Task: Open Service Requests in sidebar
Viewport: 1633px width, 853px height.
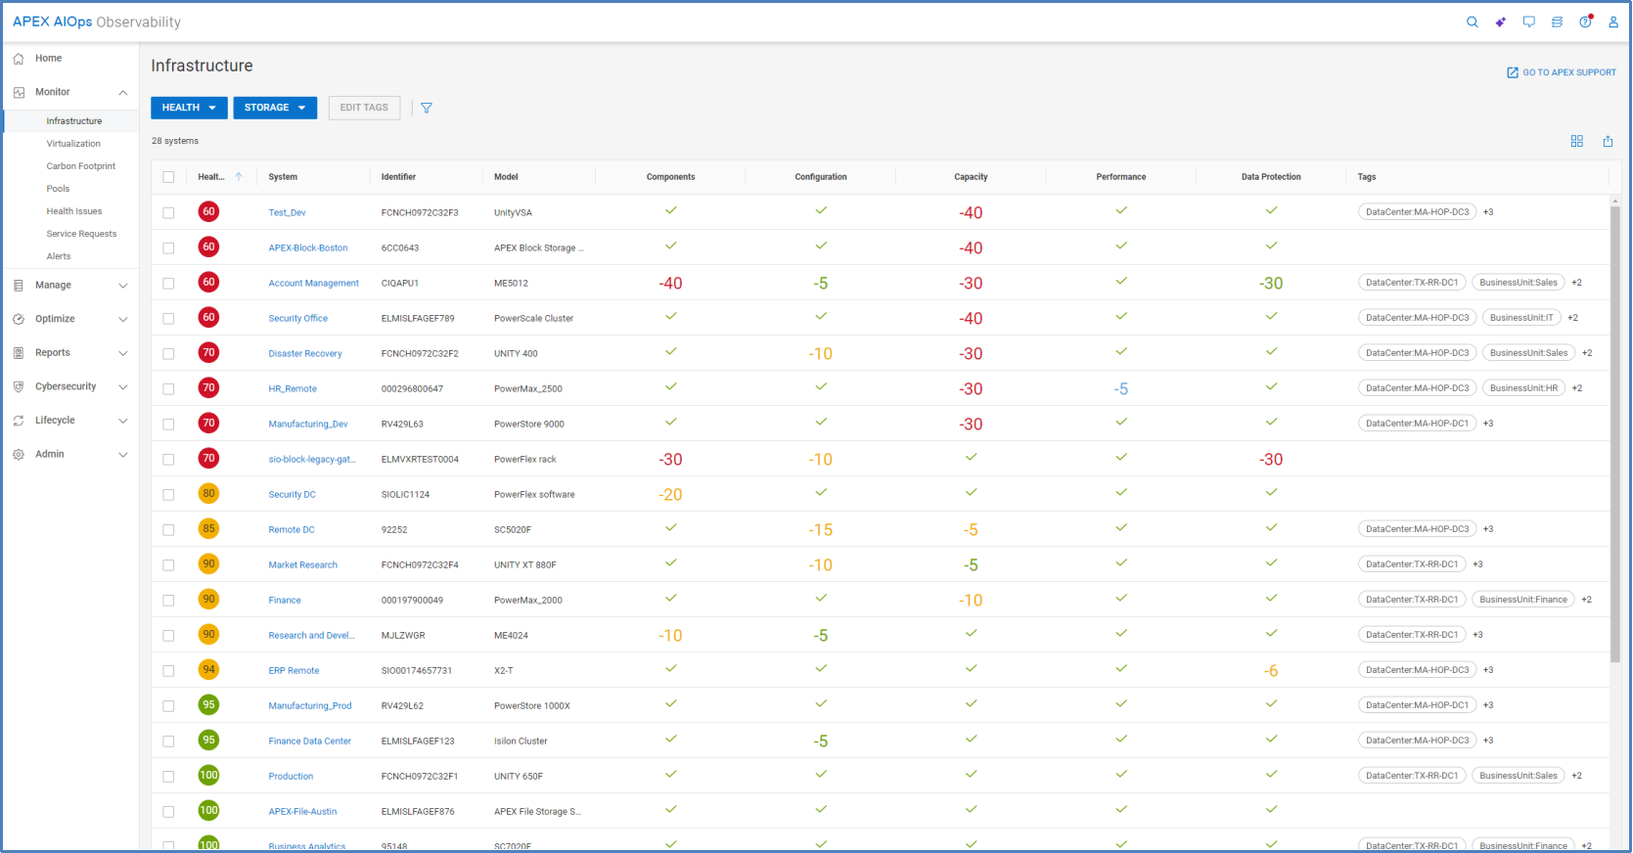Action: (81, 234)
